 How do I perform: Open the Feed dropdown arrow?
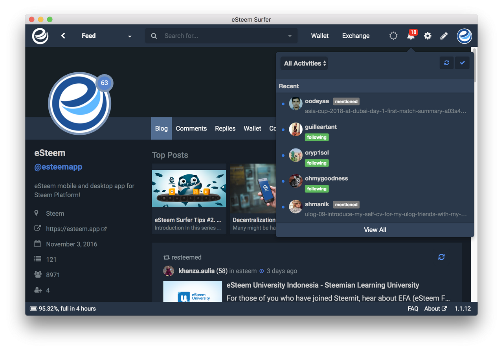(x=130, y=36)
